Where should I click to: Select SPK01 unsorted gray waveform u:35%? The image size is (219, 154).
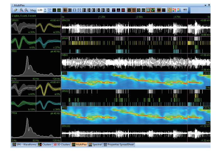point(24,26)
